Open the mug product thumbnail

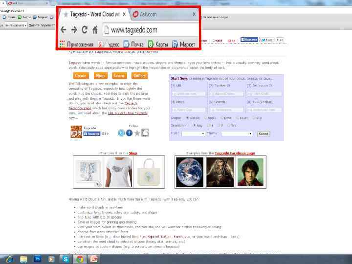(88, 172)
